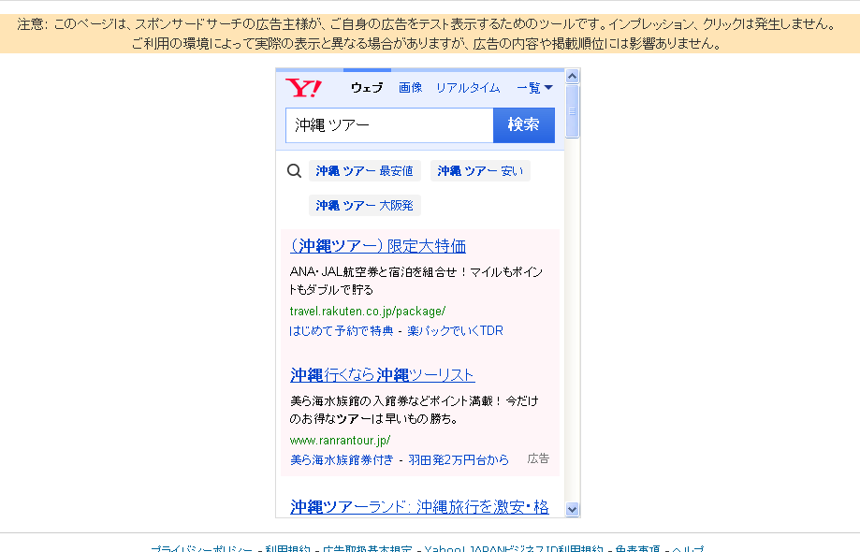
Task: Open 広告取扱基本規定 footer link
Action: [368, 548]
